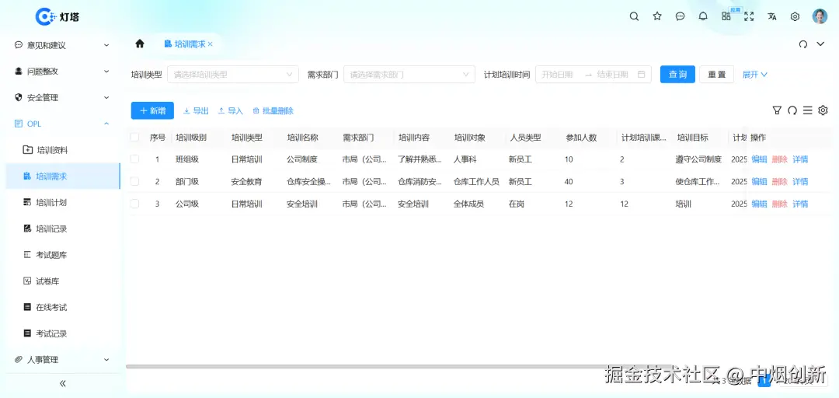Open 在线考试 in sidebar
This screenshot has height=398, width=839.
[x=63, y=308]
